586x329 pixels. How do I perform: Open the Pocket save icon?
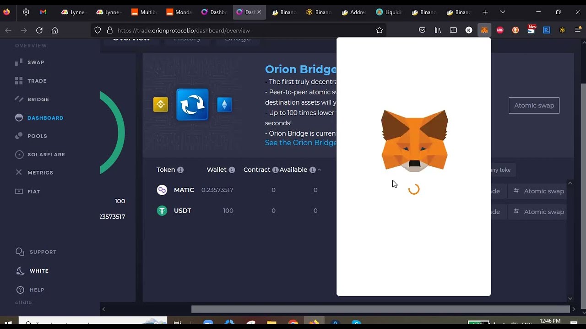point(422,30)
